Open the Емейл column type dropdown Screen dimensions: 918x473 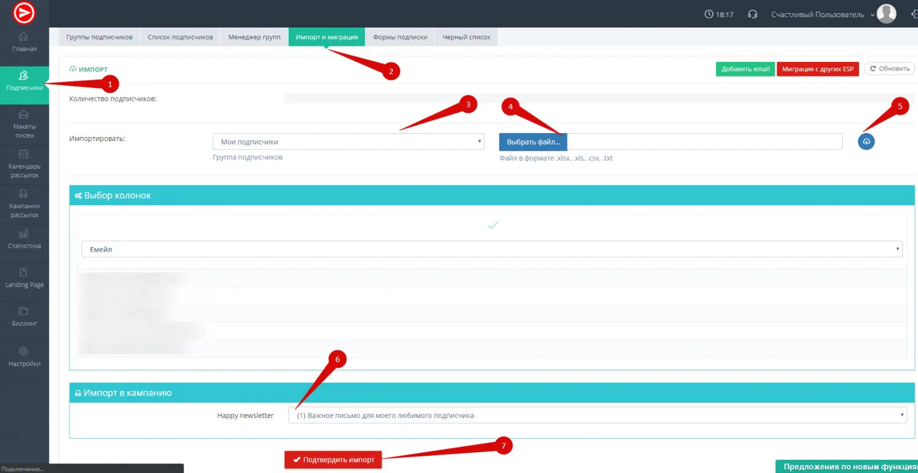pos(492,249)
